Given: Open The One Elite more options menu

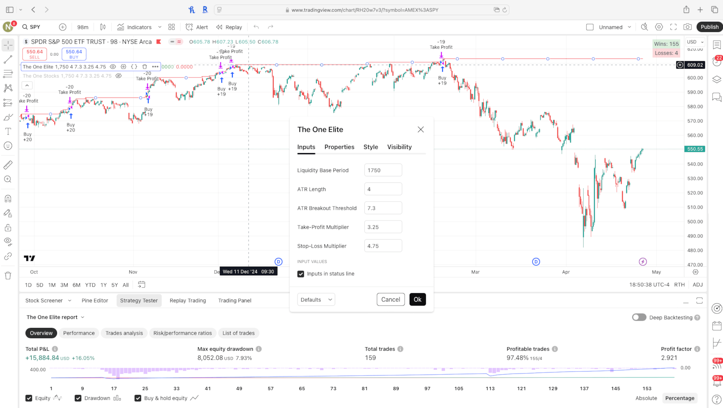Looking at the screenshot, I should [x=155, y=67].
